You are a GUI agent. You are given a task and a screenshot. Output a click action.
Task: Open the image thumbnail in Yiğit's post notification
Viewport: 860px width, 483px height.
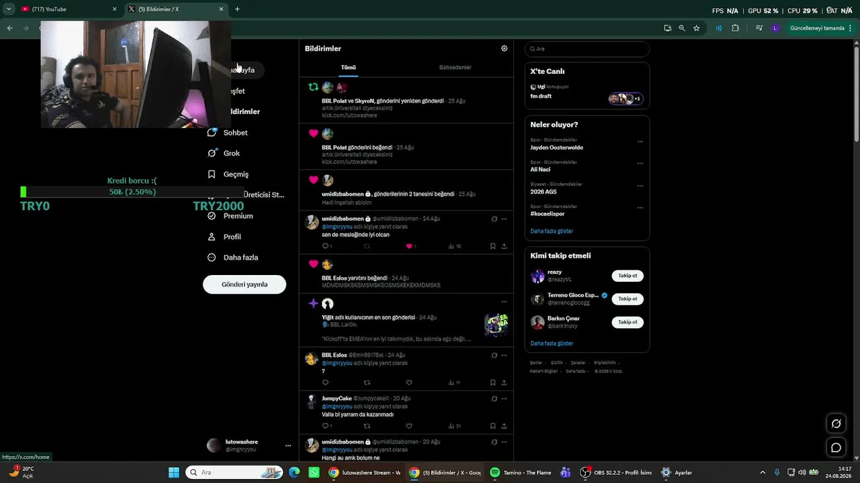click(496, 325)
